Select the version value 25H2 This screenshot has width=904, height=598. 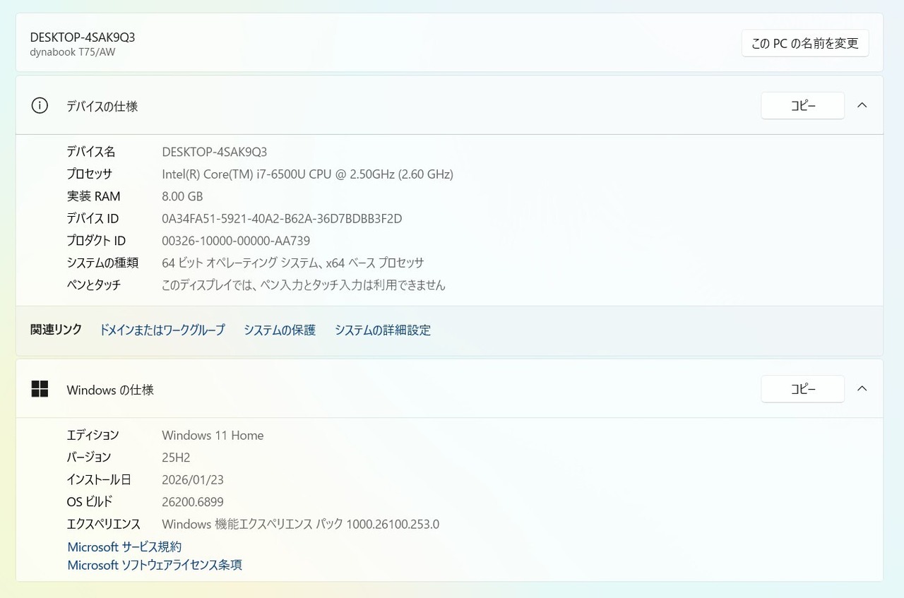click(x=176, y=457)
